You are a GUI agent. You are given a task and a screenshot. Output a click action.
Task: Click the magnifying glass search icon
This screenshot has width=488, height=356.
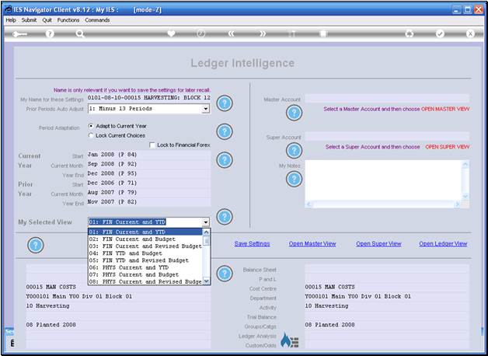(x=80, y=33)
